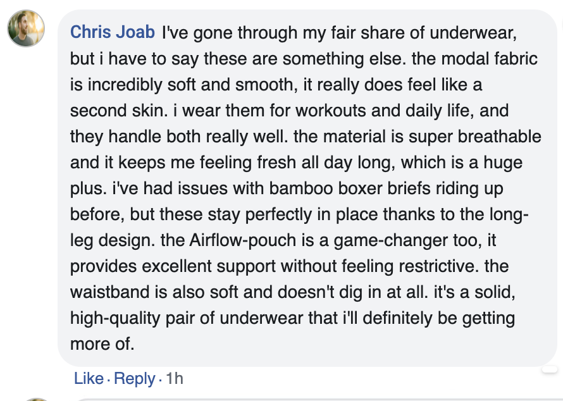563x401 pixels.
Task: Click the small white pill on the comment bubble's edge
Action: 550,367
